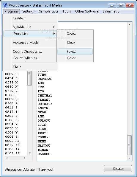The width and height of the screenshot is (137, 177).
Task: Select syllable row 0087 K
Action: (11, 74)
